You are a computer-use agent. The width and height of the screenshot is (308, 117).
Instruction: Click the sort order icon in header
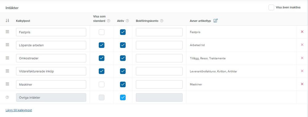pos(7,21)
